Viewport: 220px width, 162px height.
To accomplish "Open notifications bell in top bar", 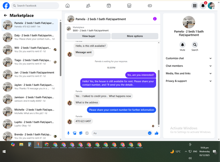I will tap(203, 6).
